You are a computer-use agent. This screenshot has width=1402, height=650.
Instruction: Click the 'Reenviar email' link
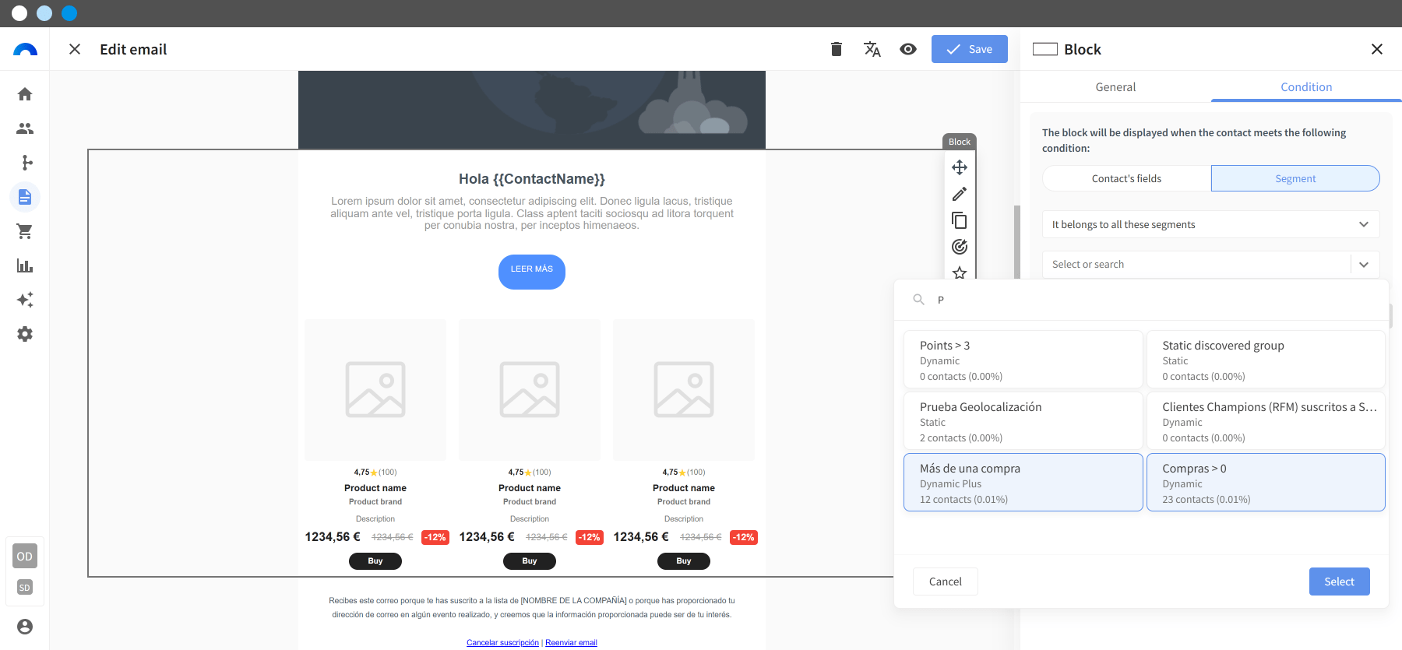(x=571, y=643)
